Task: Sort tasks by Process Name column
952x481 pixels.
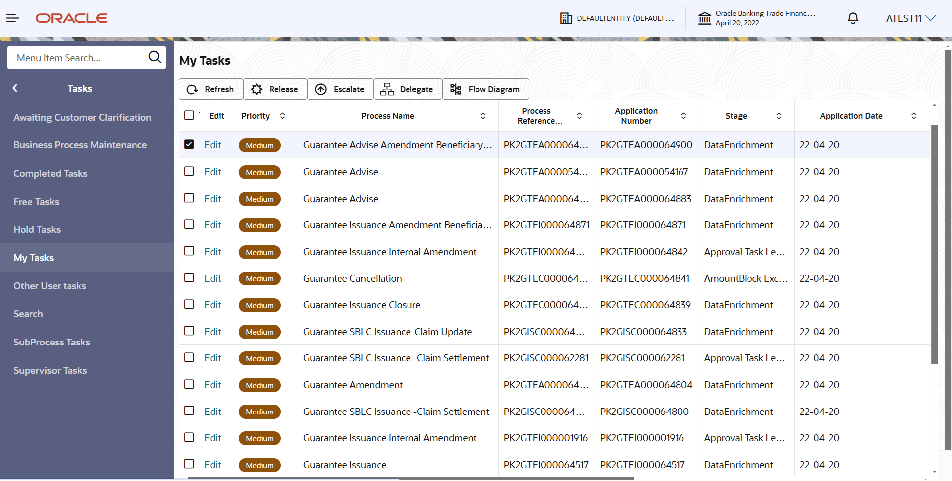Action: (483, 116)
